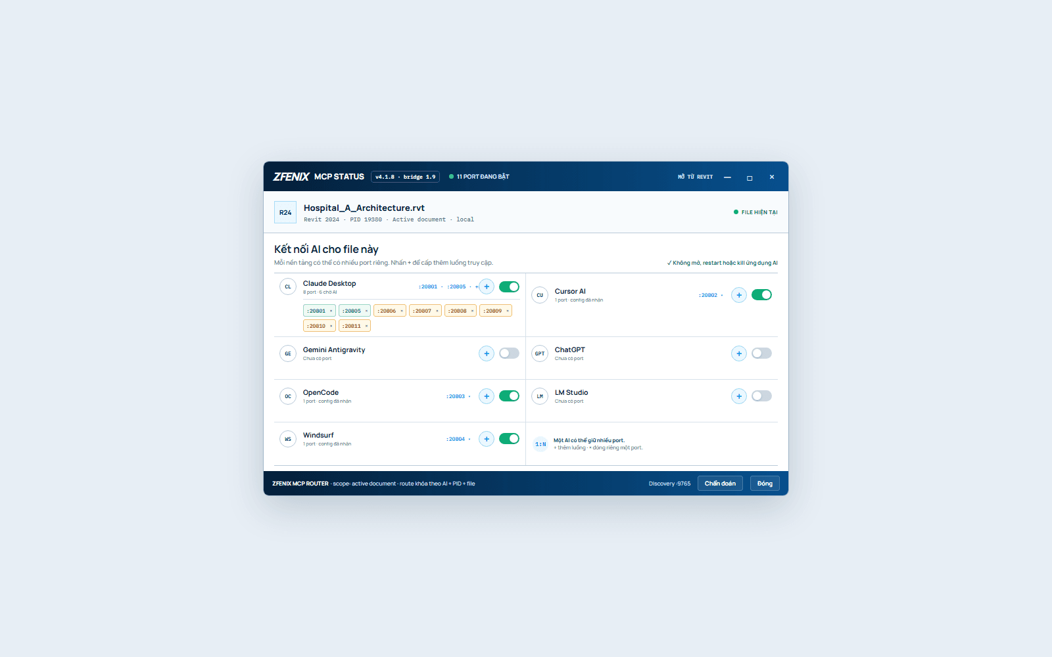1052x657 pixels.
Task: Click the Gemini Antigravity name label
Action: [334, 350]
